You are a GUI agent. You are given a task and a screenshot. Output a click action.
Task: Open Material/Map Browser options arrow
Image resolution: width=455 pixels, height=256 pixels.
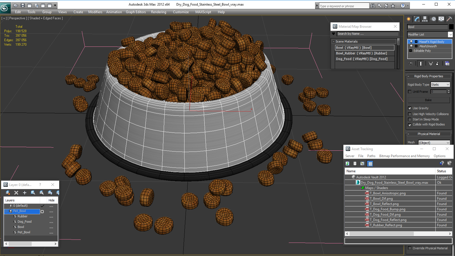point(333,34)
